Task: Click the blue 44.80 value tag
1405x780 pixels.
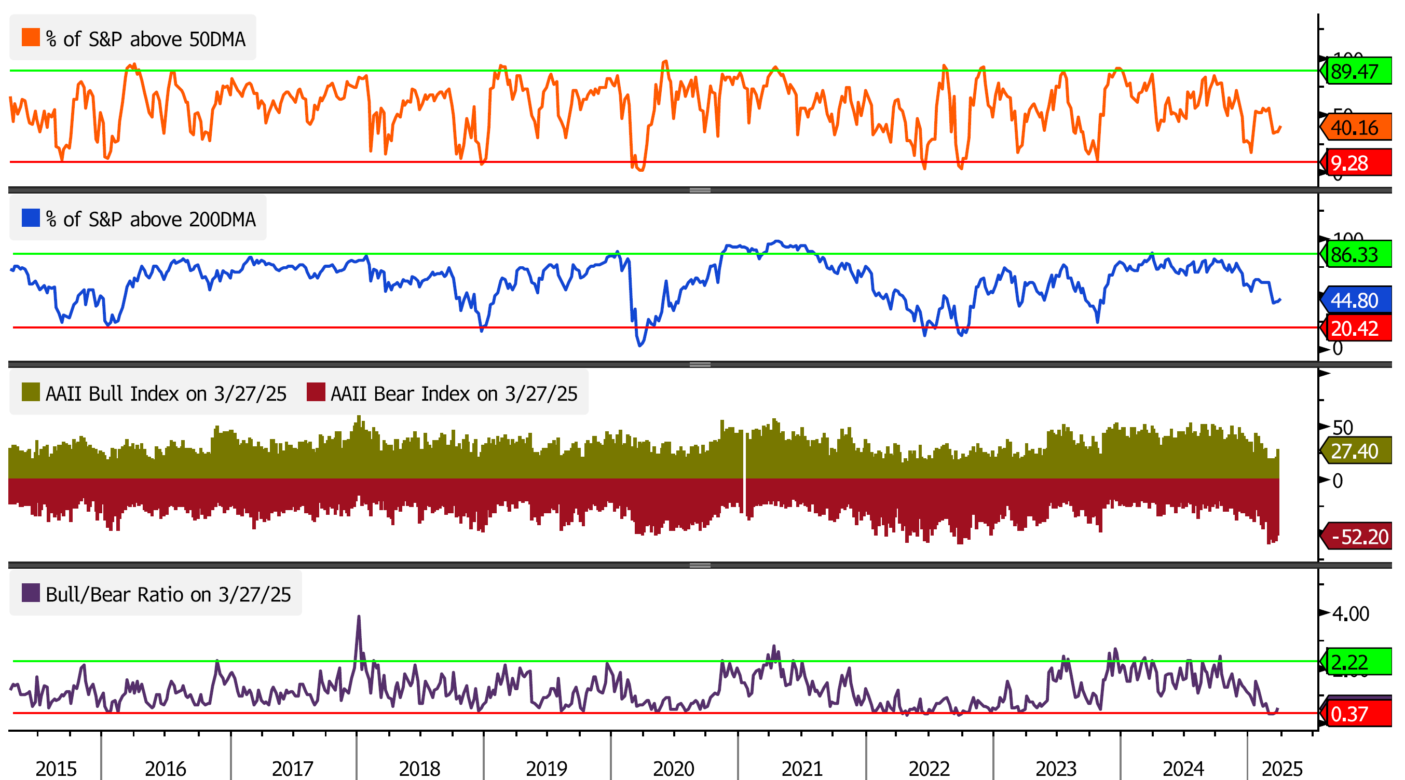Action: (1357, 300)
